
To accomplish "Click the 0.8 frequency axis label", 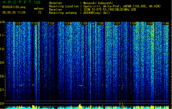I will (2, 76).
